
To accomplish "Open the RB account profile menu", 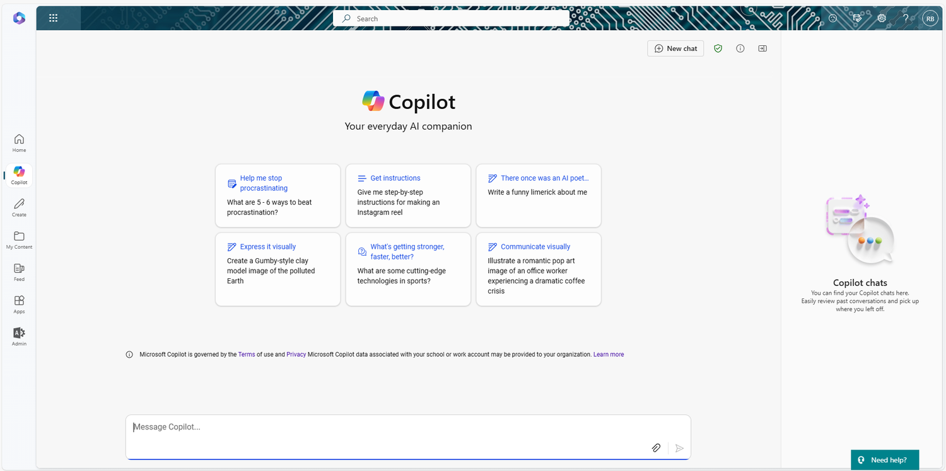I will [x=930, y=19].
